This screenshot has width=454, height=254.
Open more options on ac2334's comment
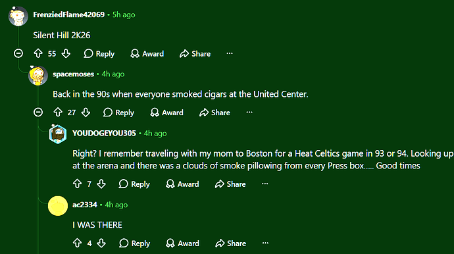click(265, 243)
